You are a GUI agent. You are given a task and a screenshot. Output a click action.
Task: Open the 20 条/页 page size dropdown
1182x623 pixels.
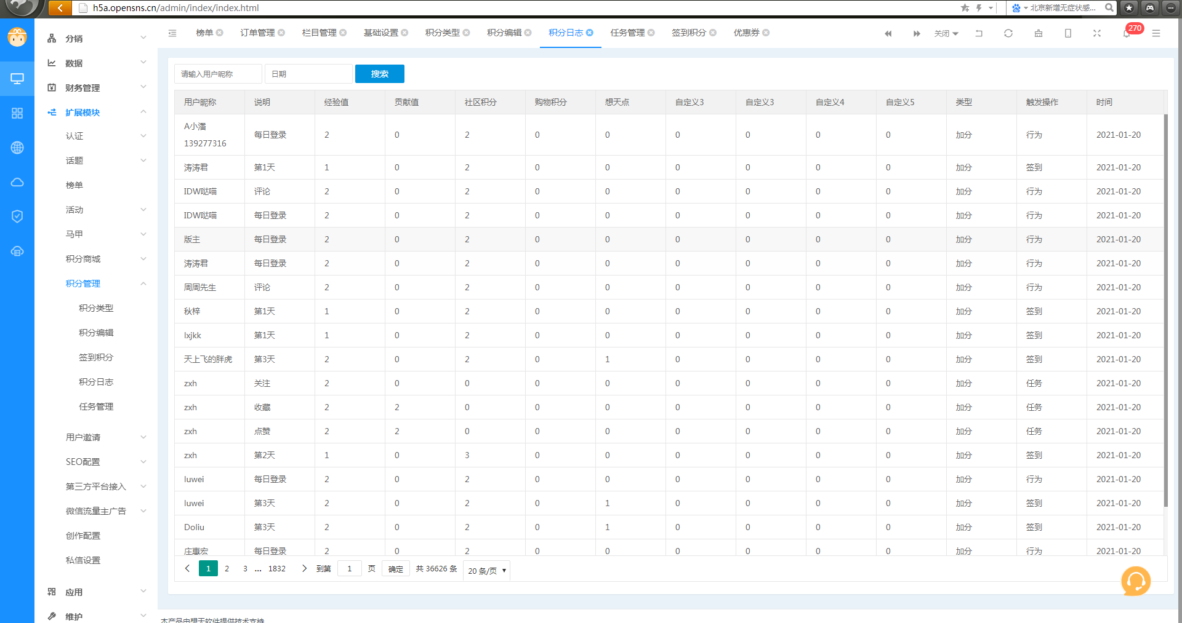487,570
